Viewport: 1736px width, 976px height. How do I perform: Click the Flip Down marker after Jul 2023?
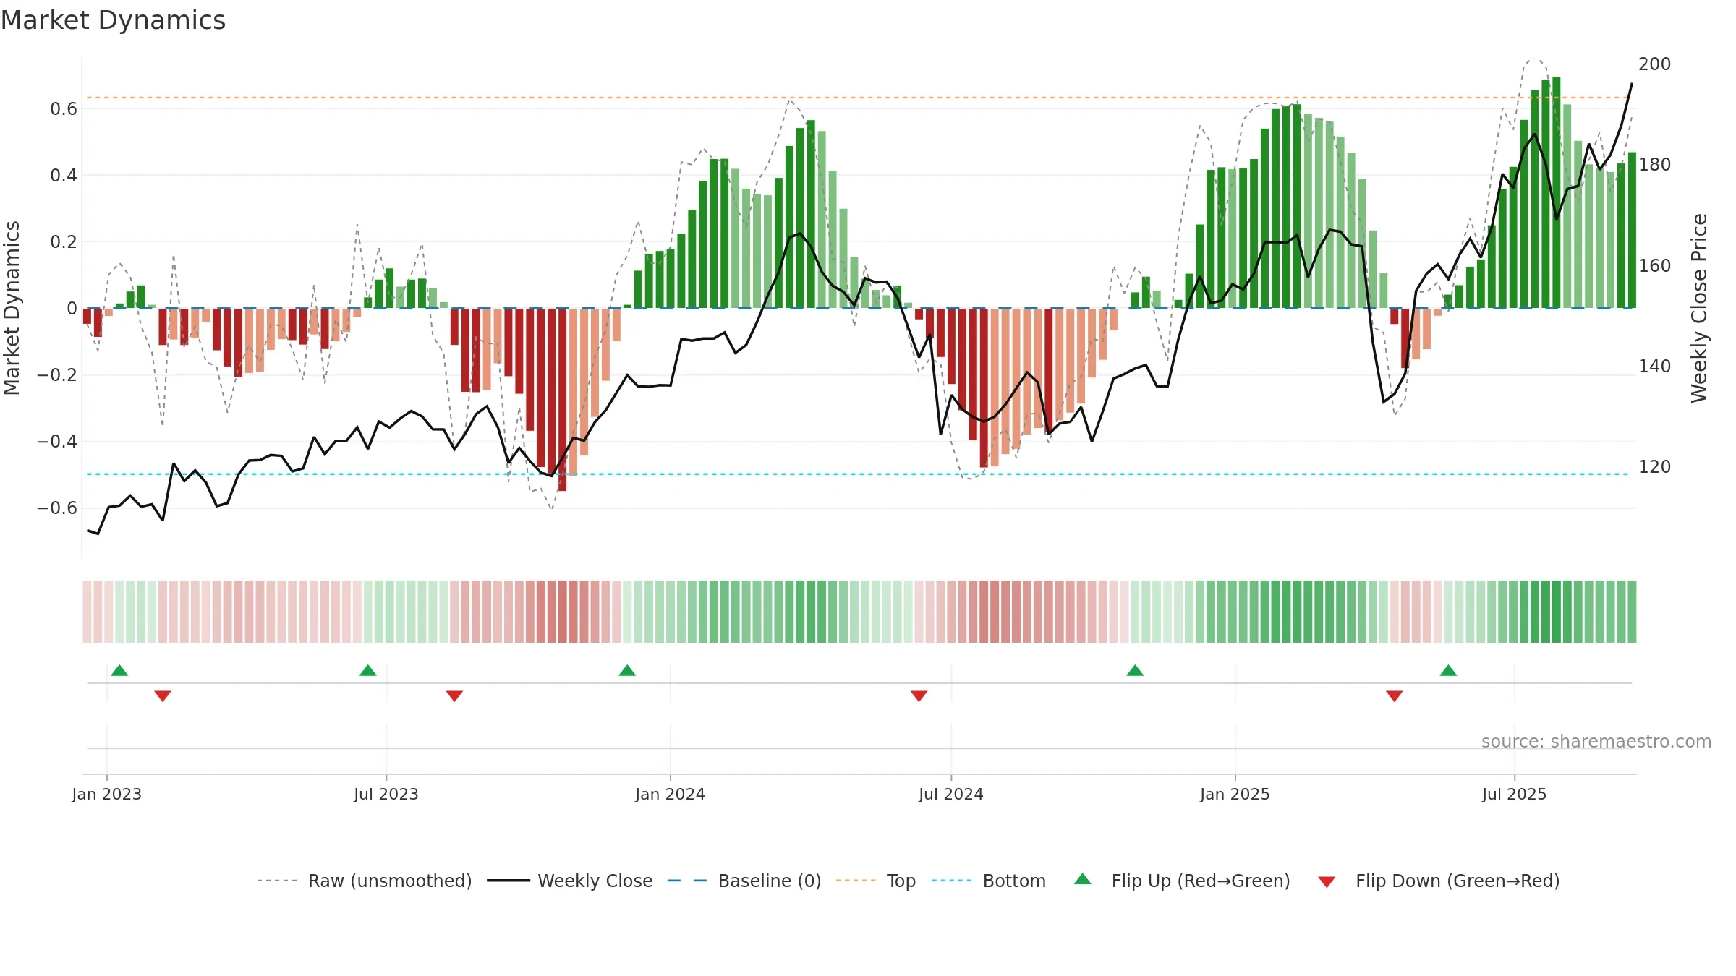point(454,695)
